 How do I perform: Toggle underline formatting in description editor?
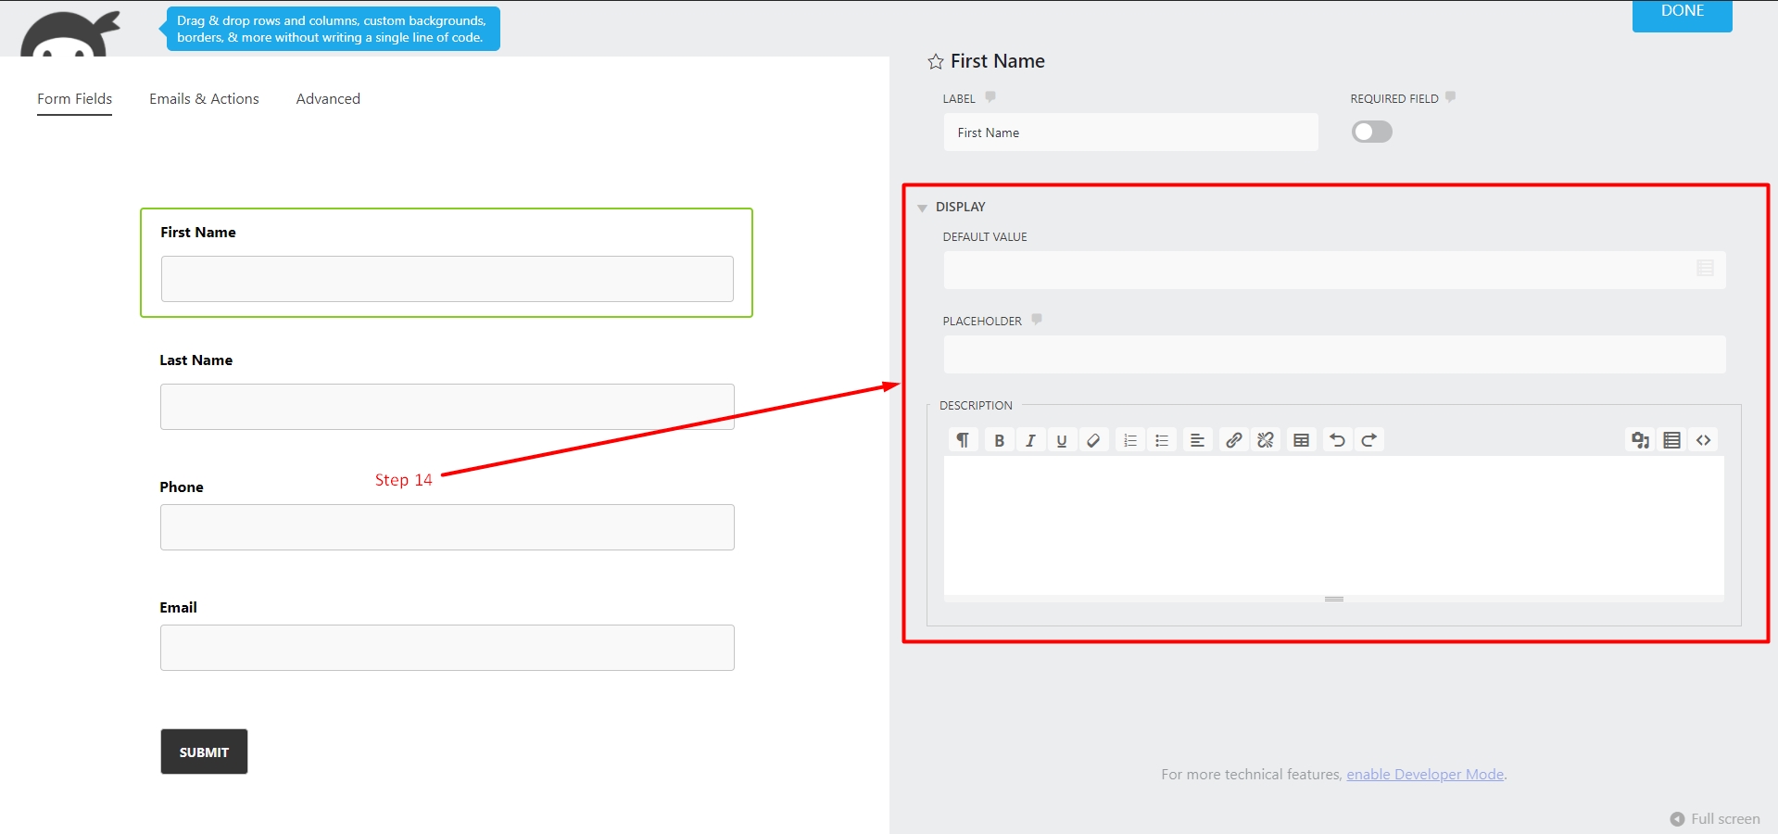(1062, 440)
